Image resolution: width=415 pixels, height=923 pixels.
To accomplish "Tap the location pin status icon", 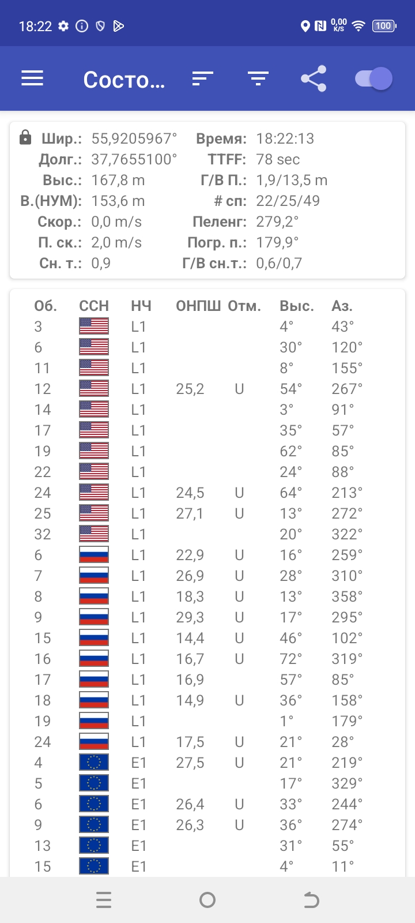I will [x=305, y=26].
